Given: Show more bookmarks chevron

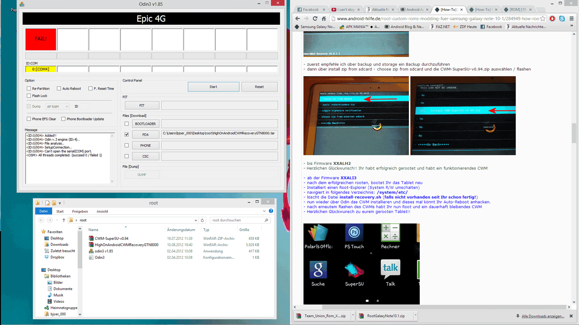Looking at the screenshot, I should 571,26.
